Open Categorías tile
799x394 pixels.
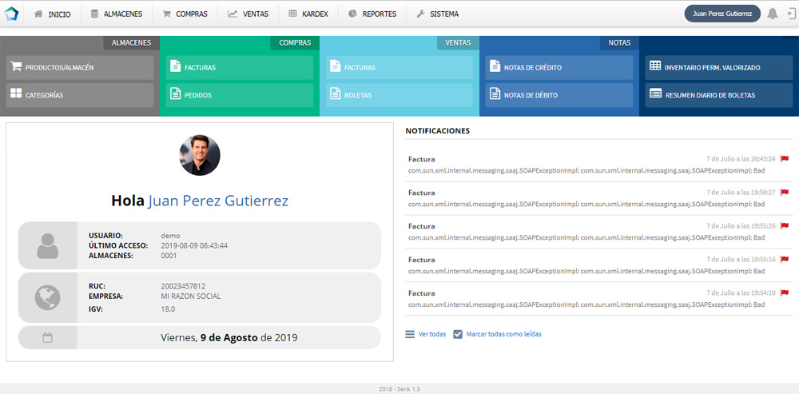pyautogui.click(x=80, y=95)
